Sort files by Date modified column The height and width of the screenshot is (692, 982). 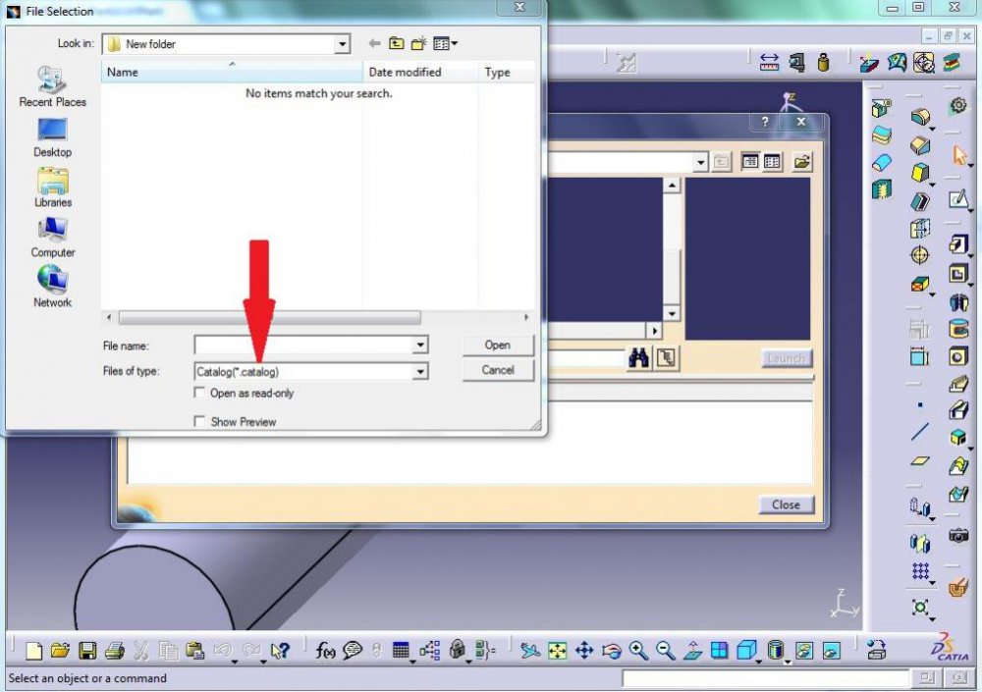click(405, 73)
